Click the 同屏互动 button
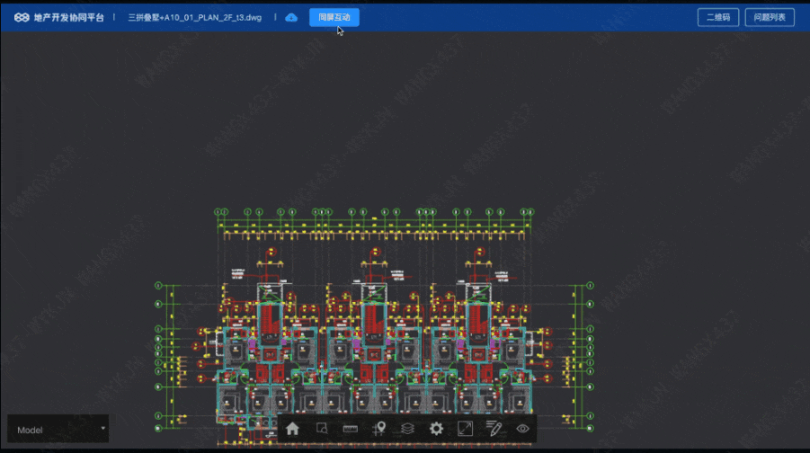This screenshot has width=810, height=453. tap(334, 17)
